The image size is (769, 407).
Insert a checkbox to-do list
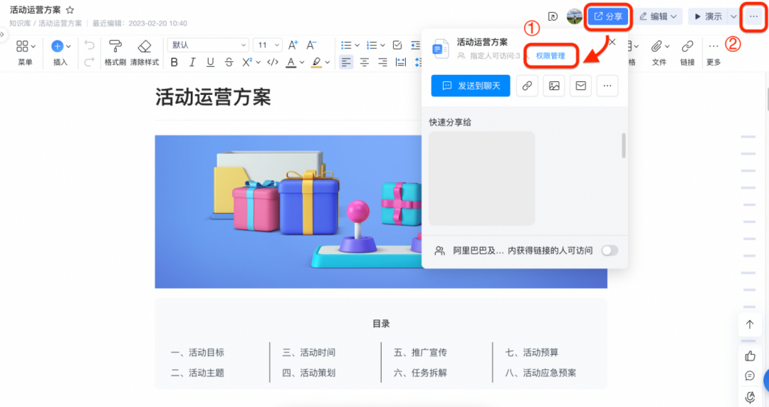[397, 46]
